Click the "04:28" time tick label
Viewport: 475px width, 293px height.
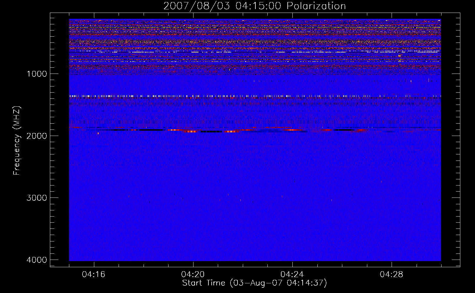coord(391,275)
